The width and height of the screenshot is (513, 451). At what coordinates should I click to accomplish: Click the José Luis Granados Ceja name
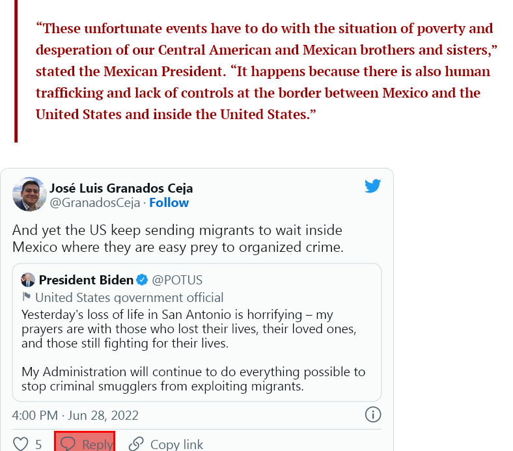[x=121, y=188]
